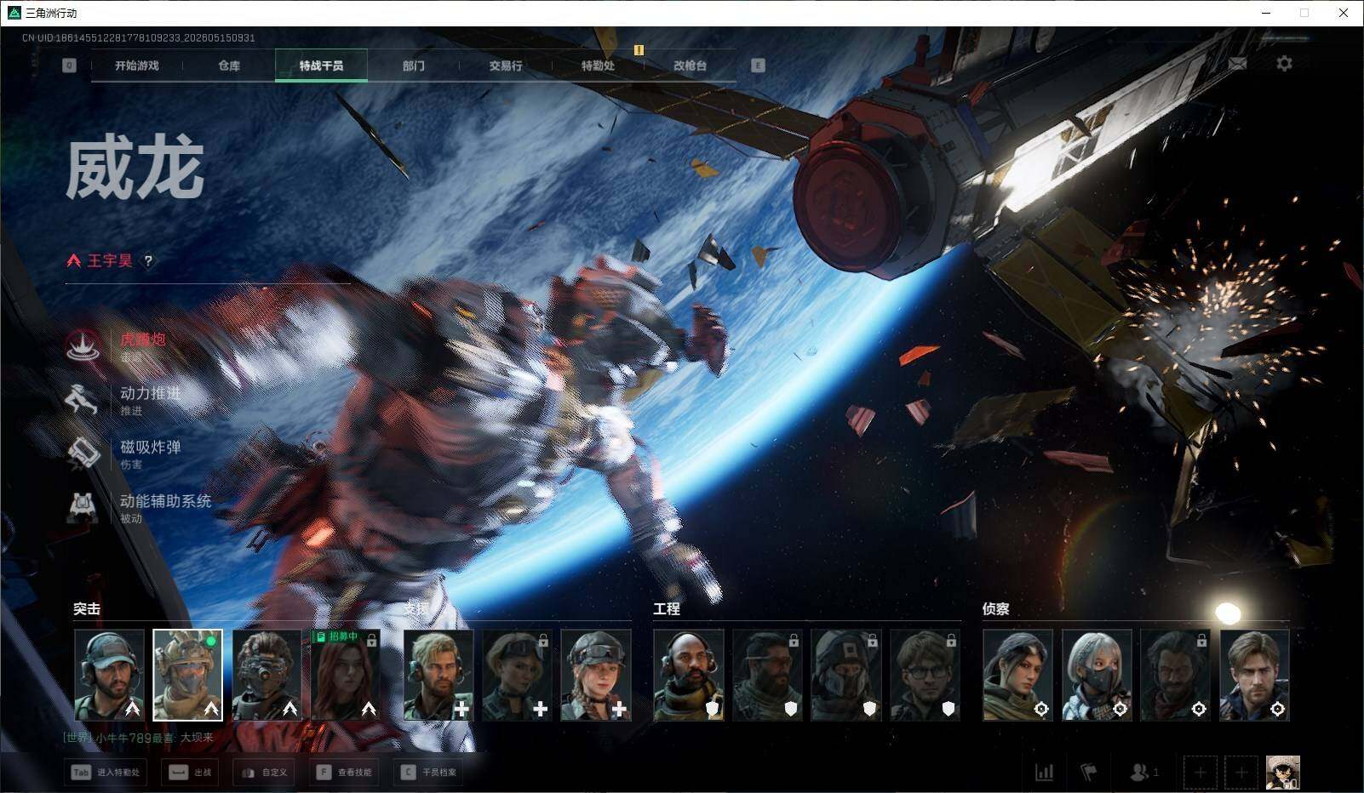Screen dimensions: 1364x793
Task: Click the 动力推进 skill name
Action: (x=151, y=393)
